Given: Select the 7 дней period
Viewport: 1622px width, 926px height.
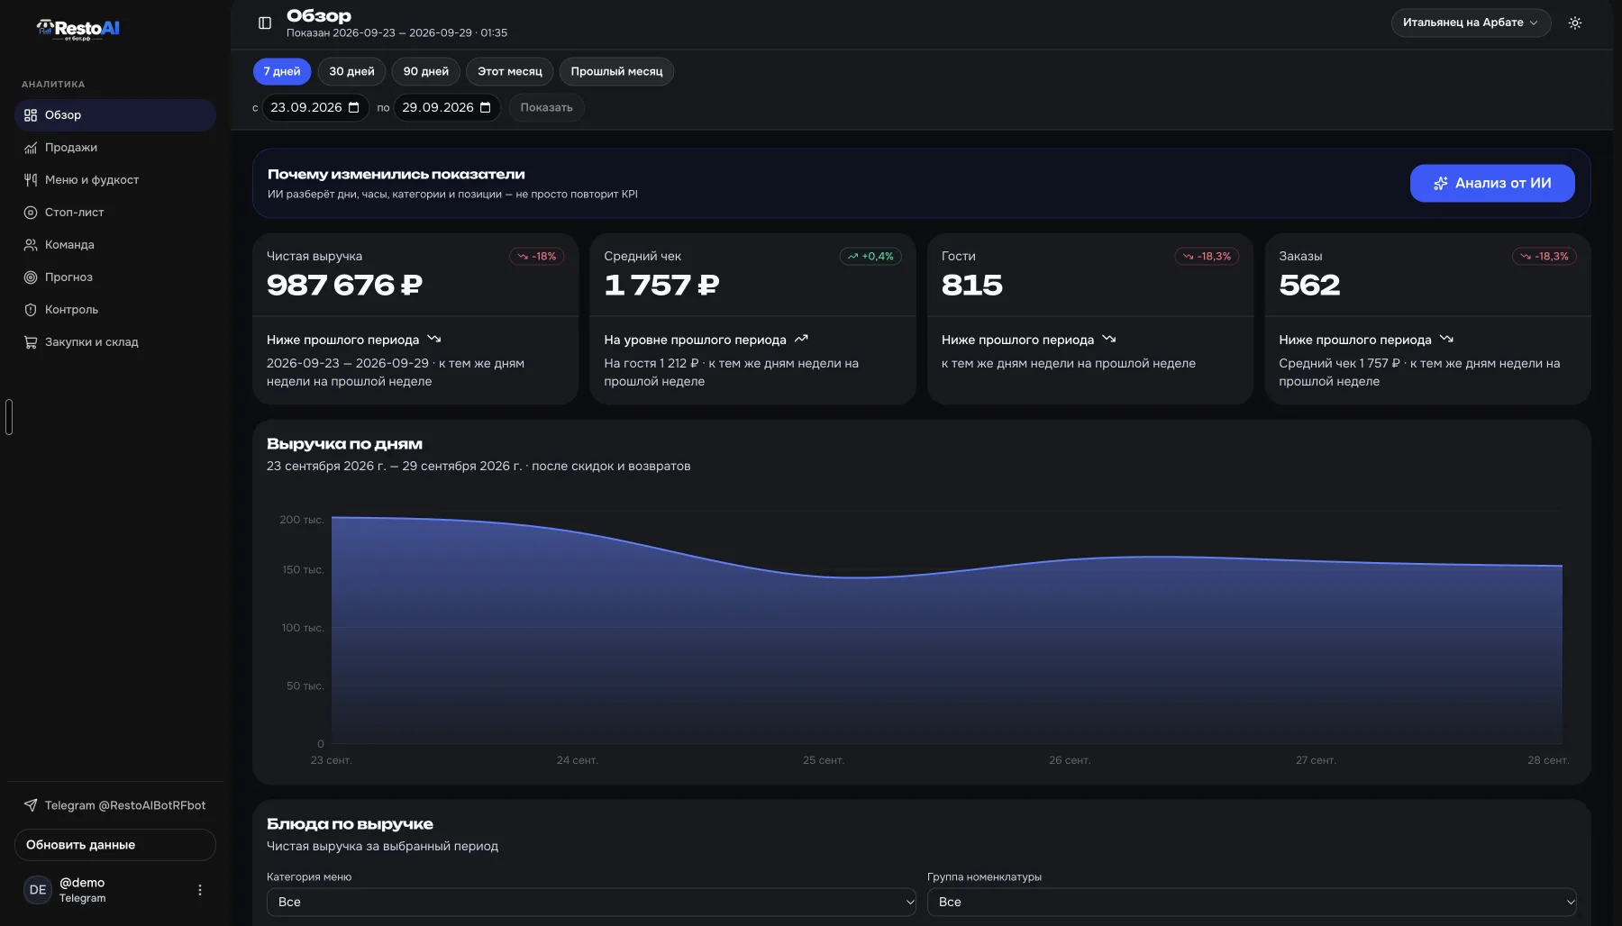Looking at the screenshot, I should pos(282,71).
